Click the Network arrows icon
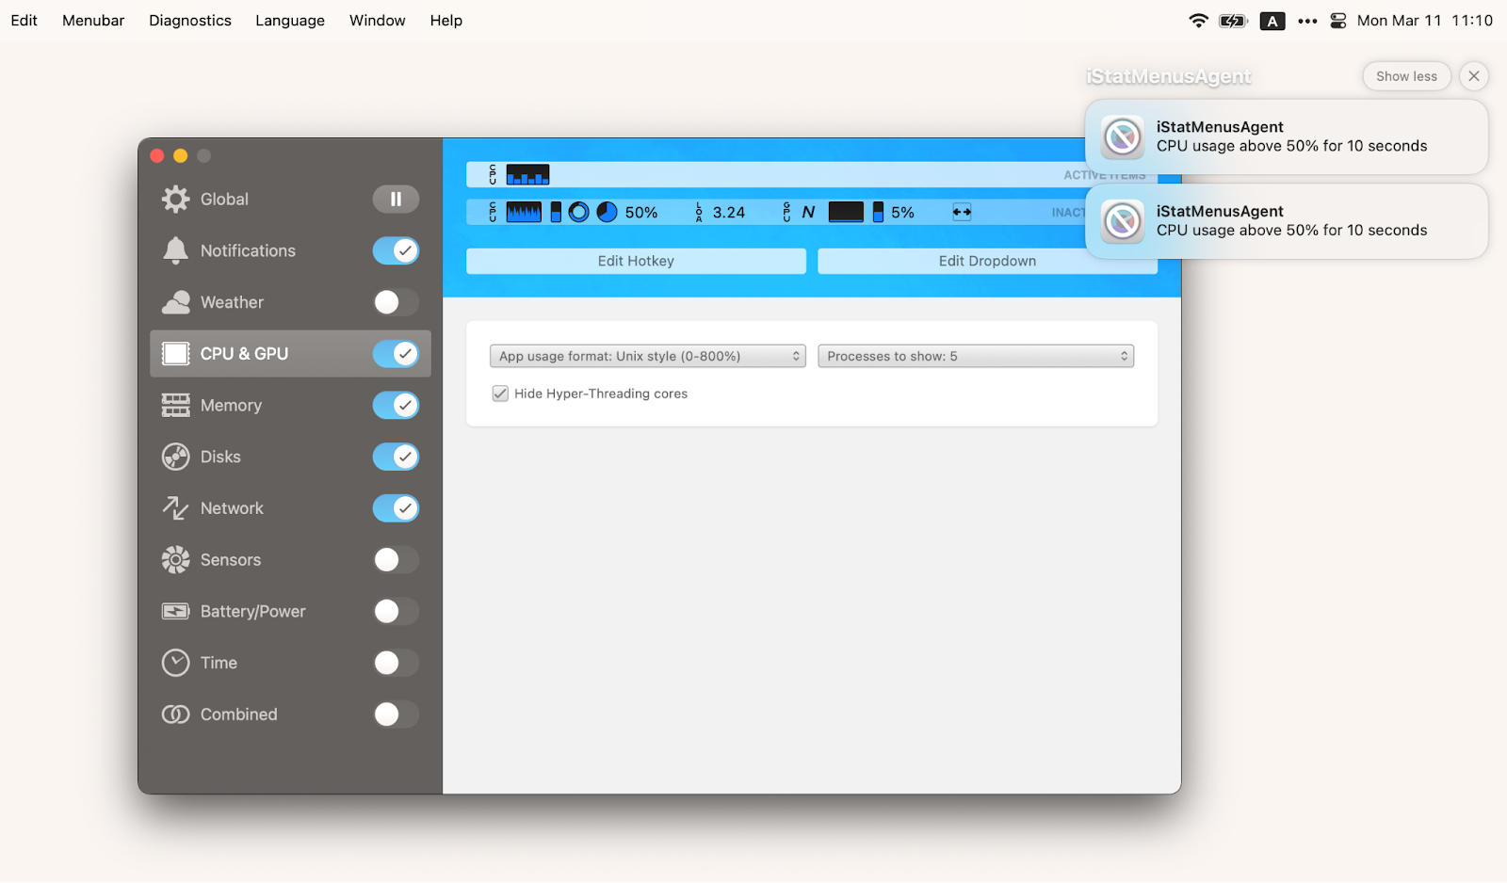The image size is (1507, 883). pos(175,508)
